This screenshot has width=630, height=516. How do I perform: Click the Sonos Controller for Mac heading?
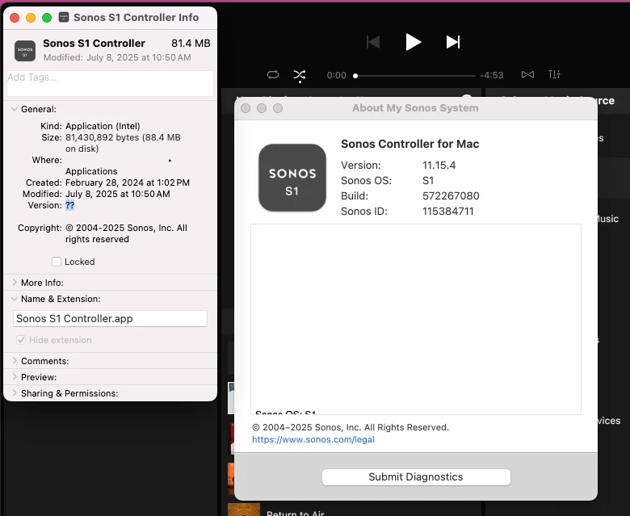[x=409, y=144]
